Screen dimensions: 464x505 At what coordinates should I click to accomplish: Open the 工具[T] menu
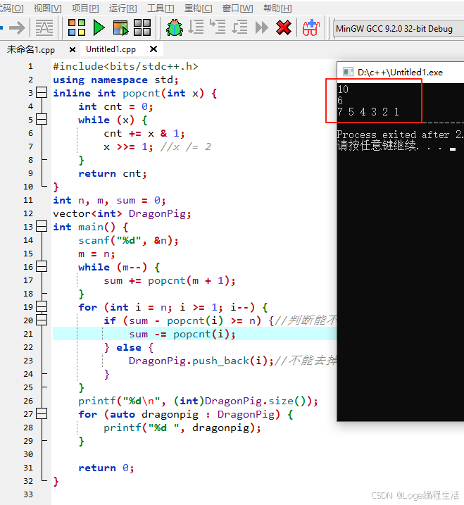click(x=161, y=8)
